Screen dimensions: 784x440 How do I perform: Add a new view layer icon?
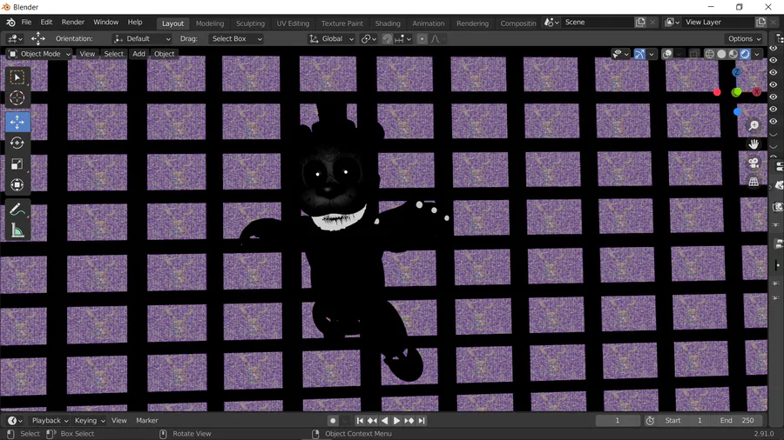[x=761, y=22]
